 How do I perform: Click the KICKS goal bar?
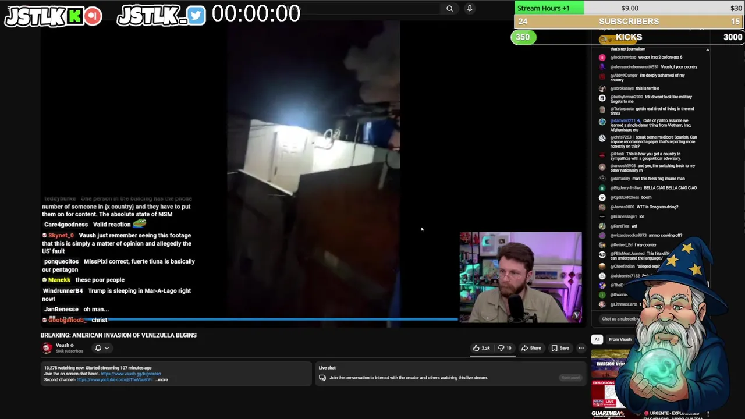click(627, 37)
